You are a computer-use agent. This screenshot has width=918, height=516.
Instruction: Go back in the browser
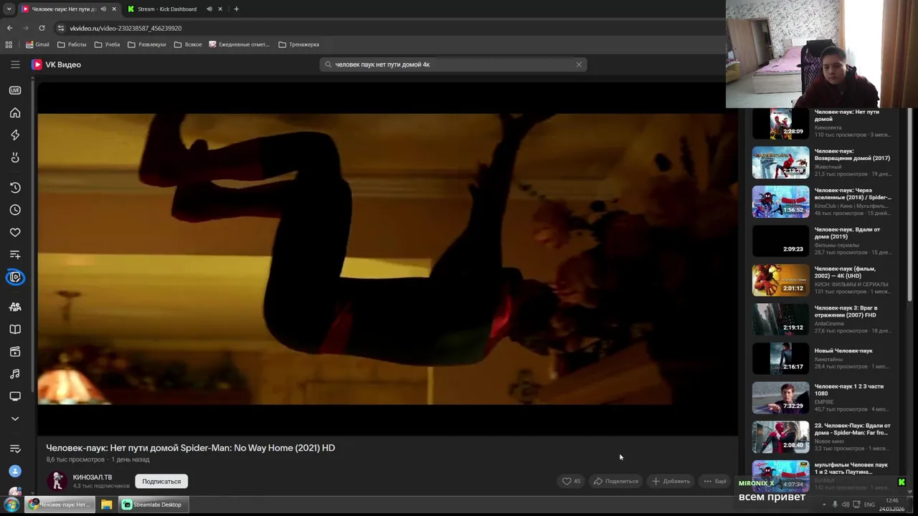[x=9, y=28]
